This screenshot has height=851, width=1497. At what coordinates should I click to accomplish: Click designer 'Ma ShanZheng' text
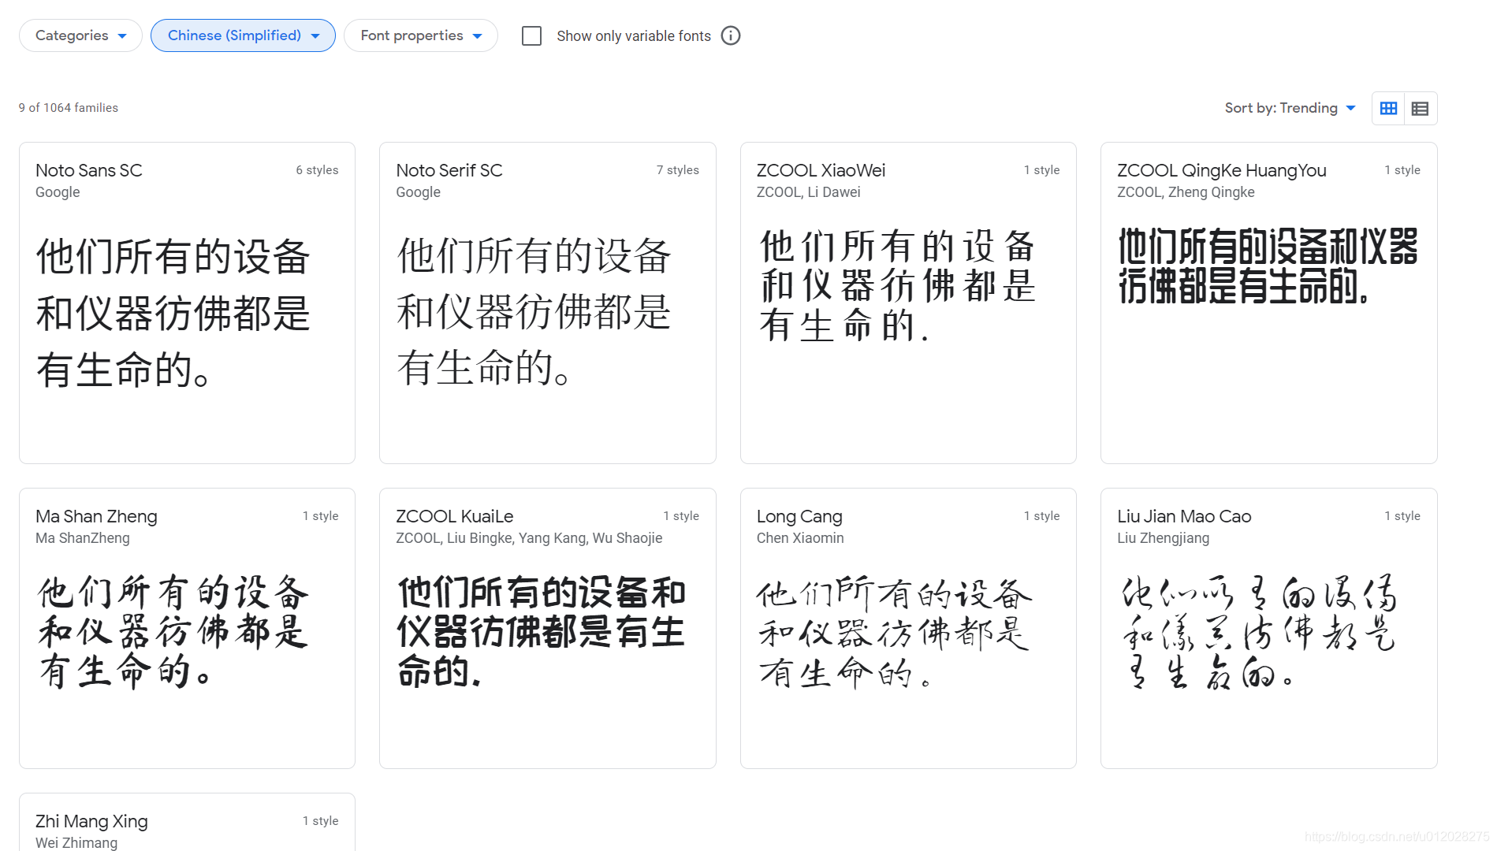(x=83, y=538)
